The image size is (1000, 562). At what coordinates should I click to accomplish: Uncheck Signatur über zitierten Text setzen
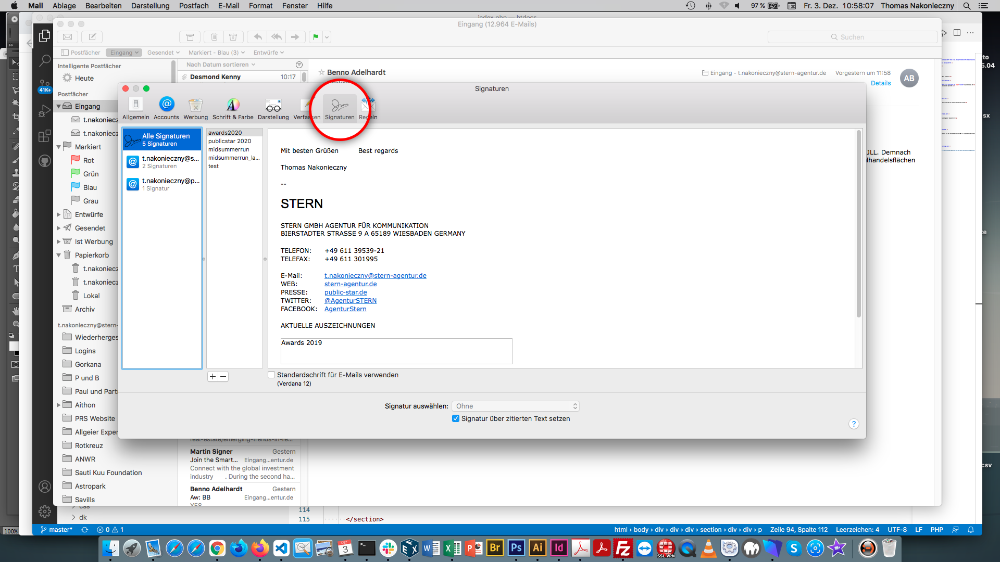pyautogui.click(x=456, y=418)
